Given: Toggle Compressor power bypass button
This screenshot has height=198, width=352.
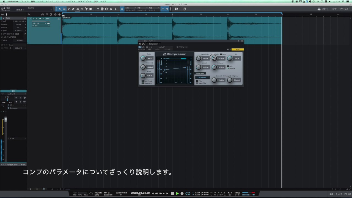Looking at the screenshot, I should 140,47.
